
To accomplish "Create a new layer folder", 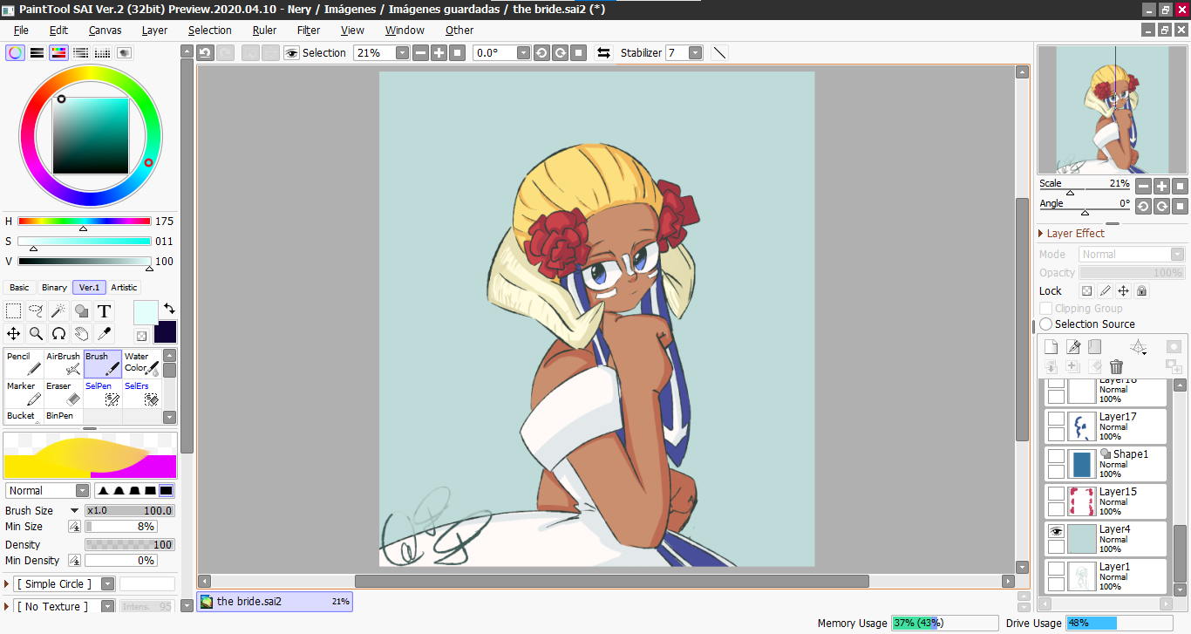I will (1095, 347).
